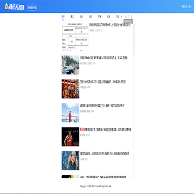The height and width of the screenshot is (194, 194).
Task: Open the woman in red dress thumbnail
Action: 71,113
